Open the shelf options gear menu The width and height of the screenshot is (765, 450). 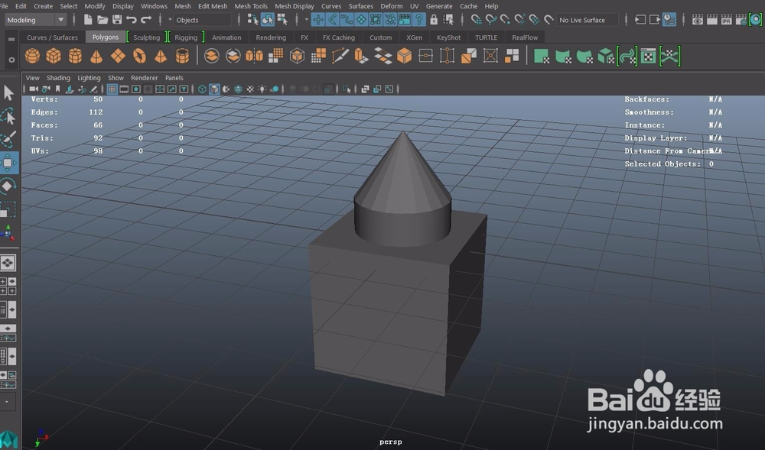(11, 60)
